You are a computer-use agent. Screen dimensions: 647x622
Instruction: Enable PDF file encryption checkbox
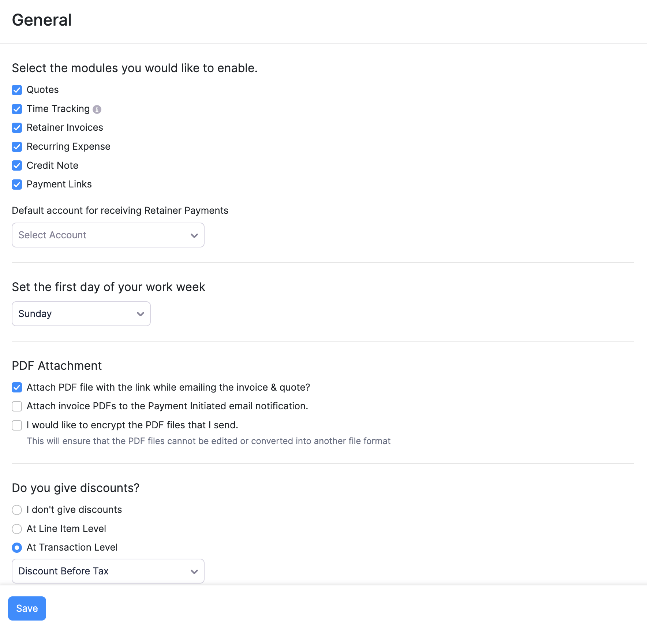pyautogui.click(x=17, y=425)
